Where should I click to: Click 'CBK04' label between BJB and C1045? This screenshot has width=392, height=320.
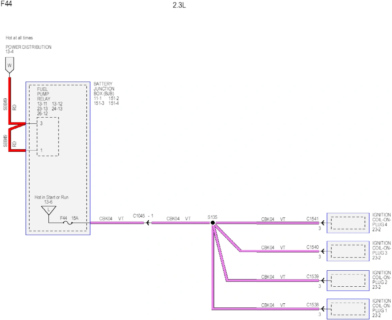[106, 219]
